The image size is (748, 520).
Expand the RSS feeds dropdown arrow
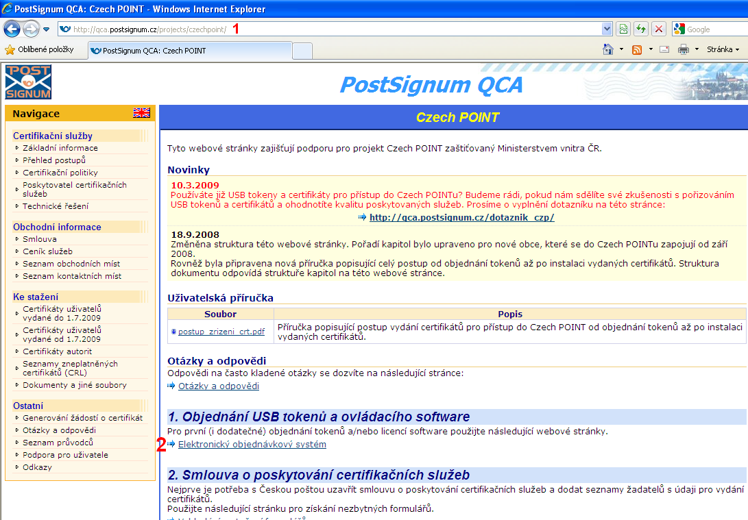click(x=651, y=49)
